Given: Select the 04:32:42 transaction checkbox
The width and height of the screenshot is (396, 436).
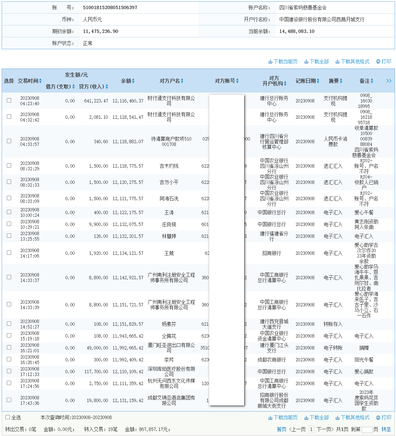Looking at the screenshot, I should point(9,117).
